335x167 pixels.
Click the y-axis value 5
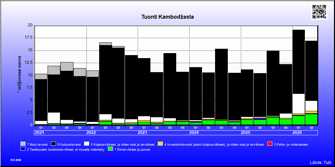pyautogui.click(x=31, y=100)
